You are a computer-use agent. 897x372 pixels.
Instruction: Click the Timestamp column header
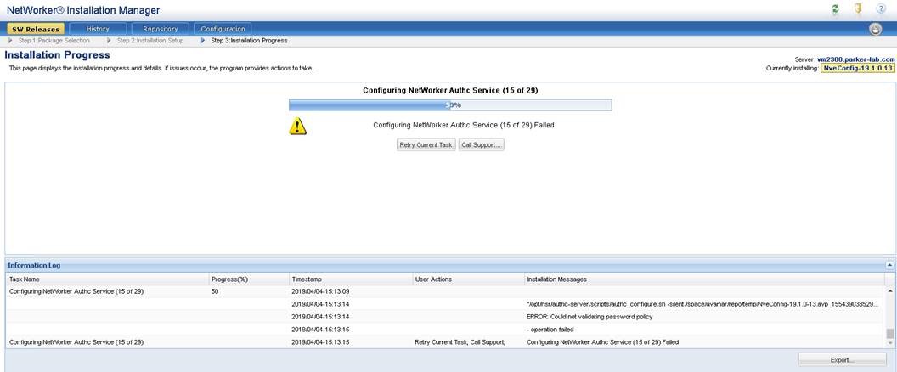coord(350,279)
